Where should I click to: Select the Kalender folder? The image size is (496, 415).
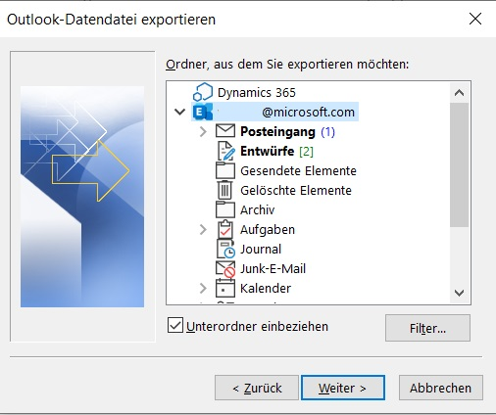click(266, 289)
